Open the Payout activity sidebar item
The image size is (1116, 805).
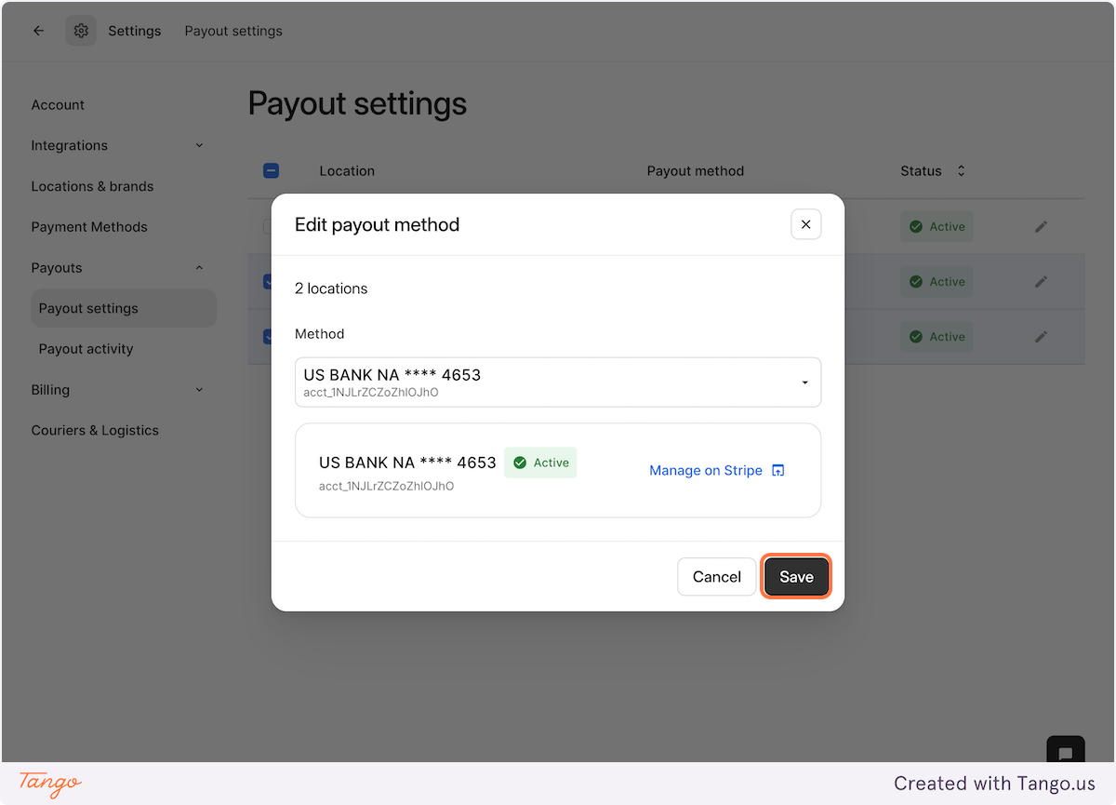(x=86, y=348)
